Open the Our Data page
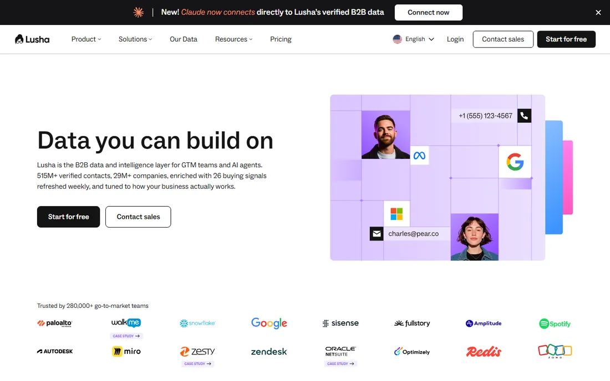This screenshot has height=381, width=610. point(183,39)
